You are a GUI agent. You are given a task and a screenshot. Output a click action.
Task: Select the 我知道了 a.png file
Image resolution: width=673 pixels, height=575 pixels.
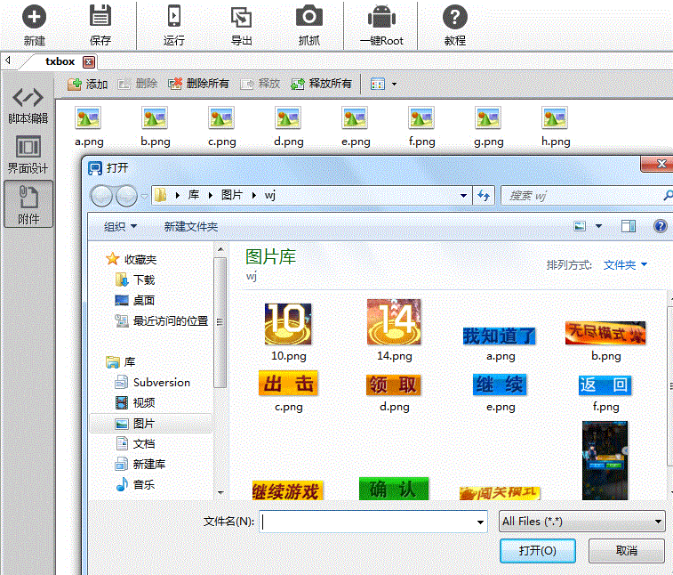click(x=500, y=344)
